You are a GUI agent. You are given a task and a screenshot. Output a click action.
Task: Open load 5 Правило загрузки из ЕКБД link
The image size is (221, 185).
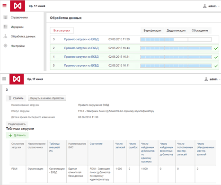(x=81, y=65)
